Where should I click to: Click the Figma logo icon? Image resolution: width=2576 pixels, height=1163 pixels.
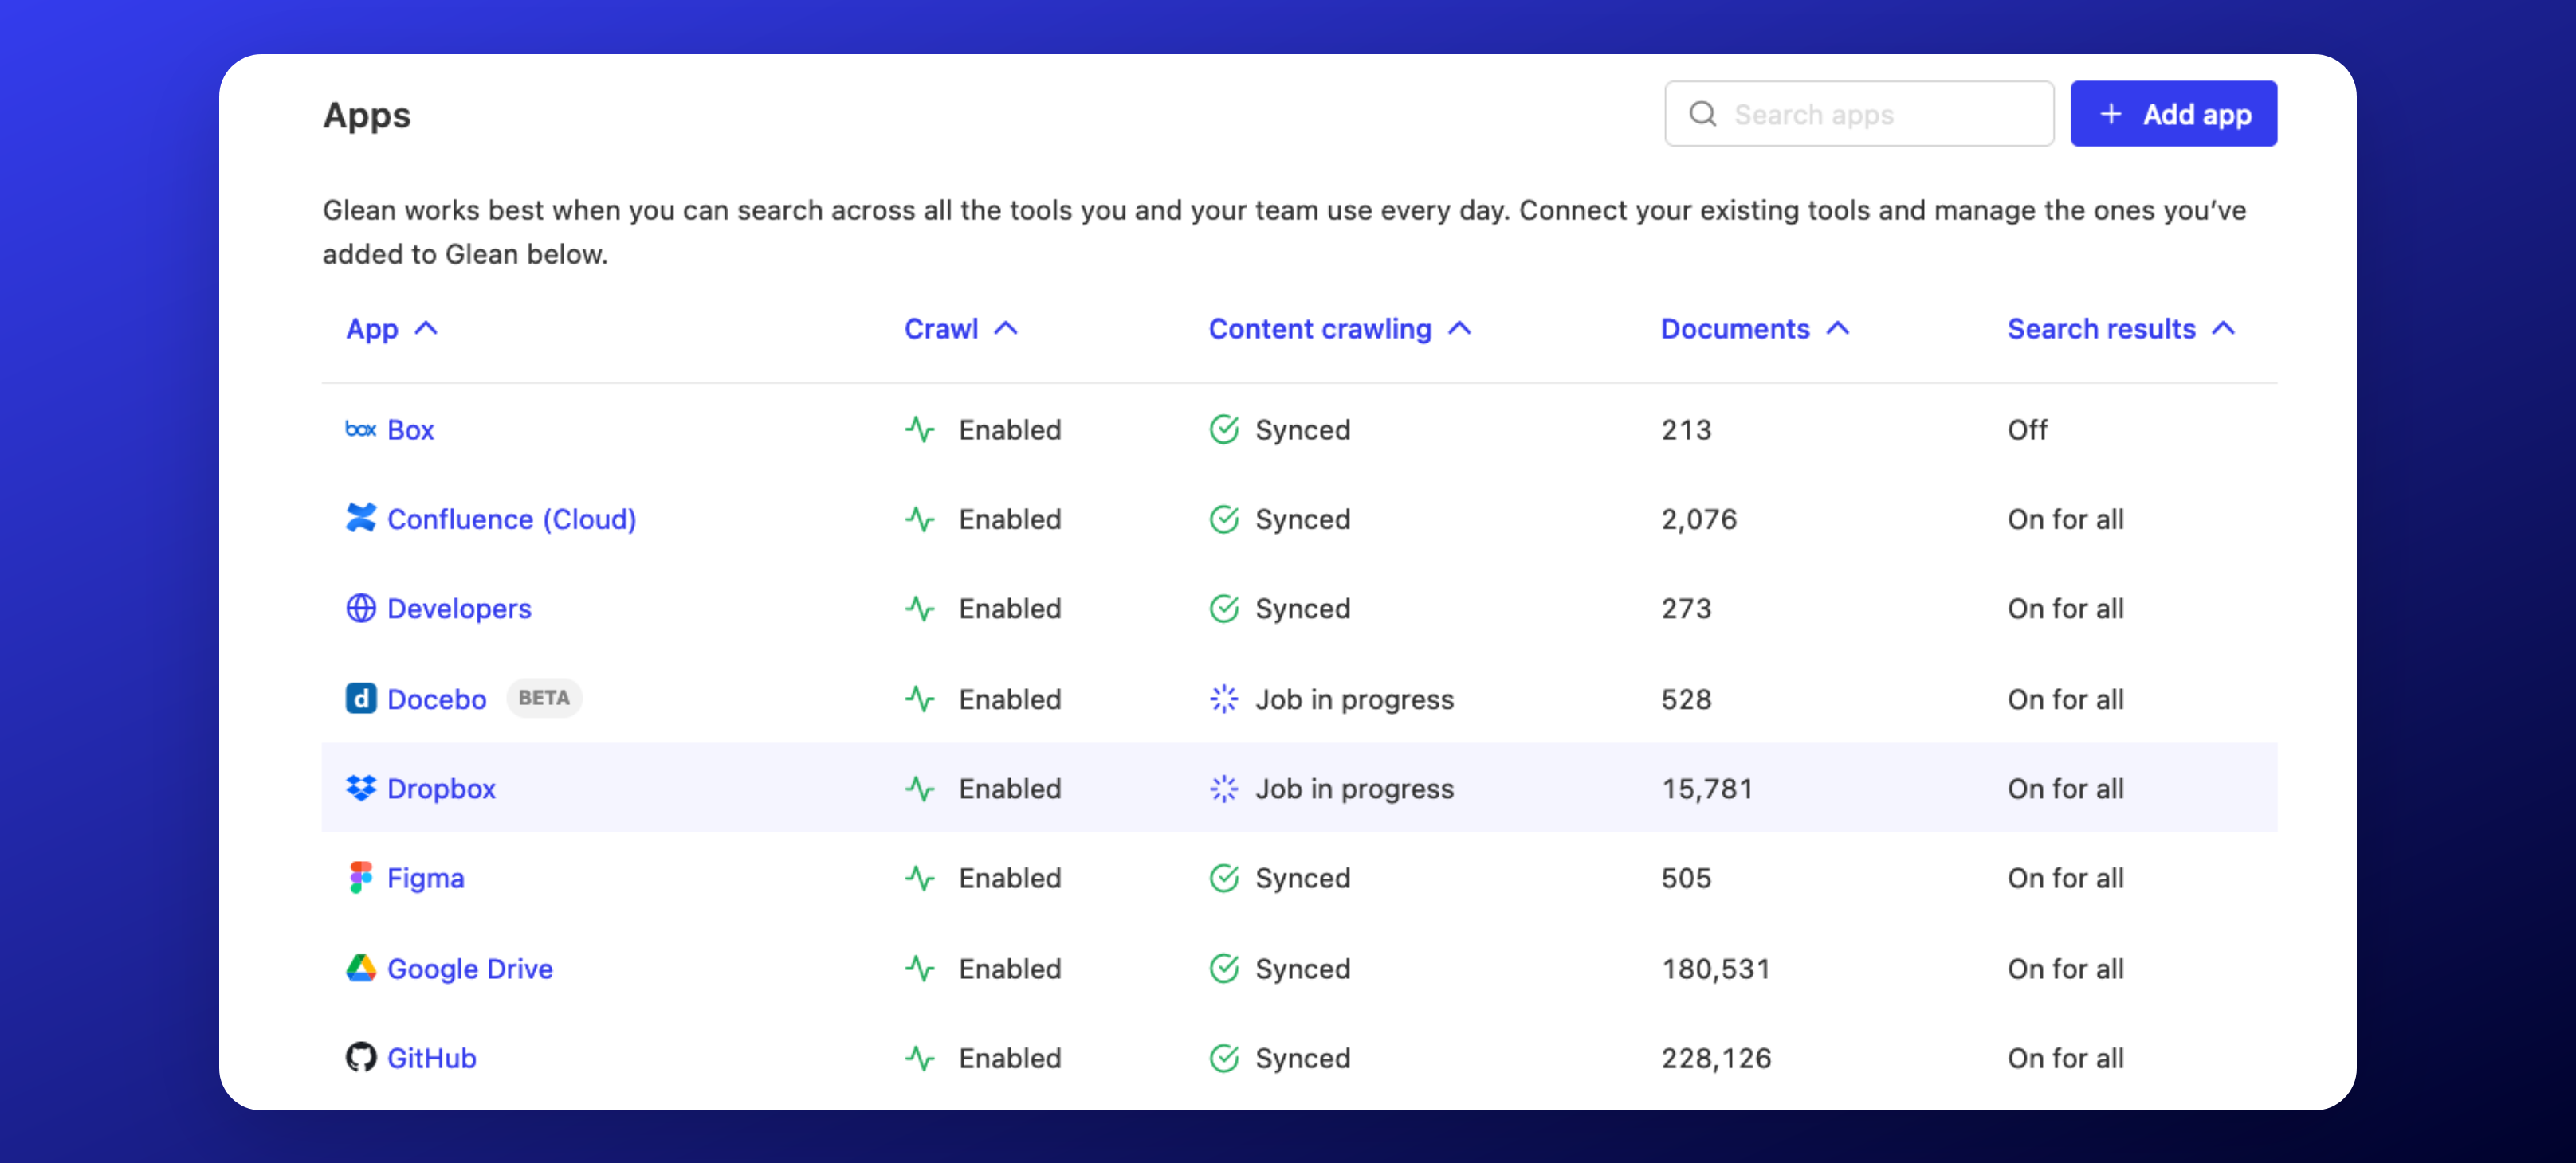click(360, 879)
